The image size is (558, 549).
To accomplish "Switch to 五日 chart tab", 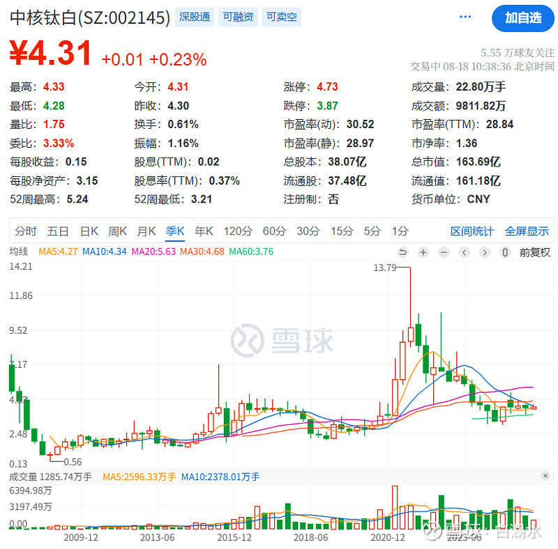I will tap(58, 231).
